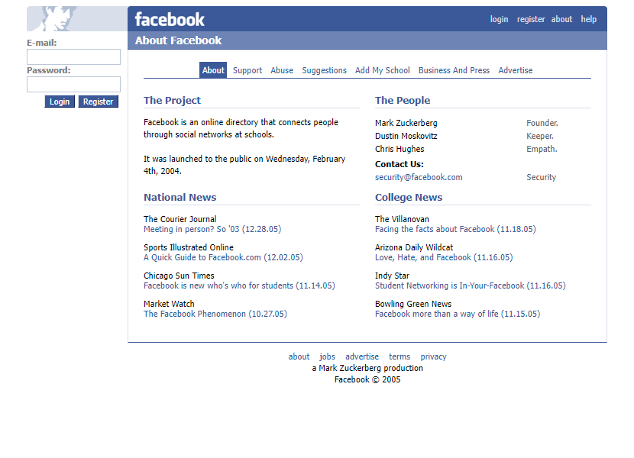This screenshot has height=458, width=634.
Task: Open Facing the facts about Facebook article
Action: [455, 229]
